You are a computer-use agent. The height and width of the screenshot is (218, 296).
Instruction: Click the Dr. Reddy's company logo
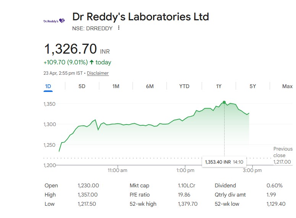pyautogui.click(x=54, y=21)
